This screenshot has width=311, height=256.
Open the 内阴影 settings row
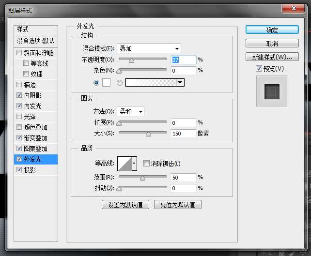(x=36, y=95)
